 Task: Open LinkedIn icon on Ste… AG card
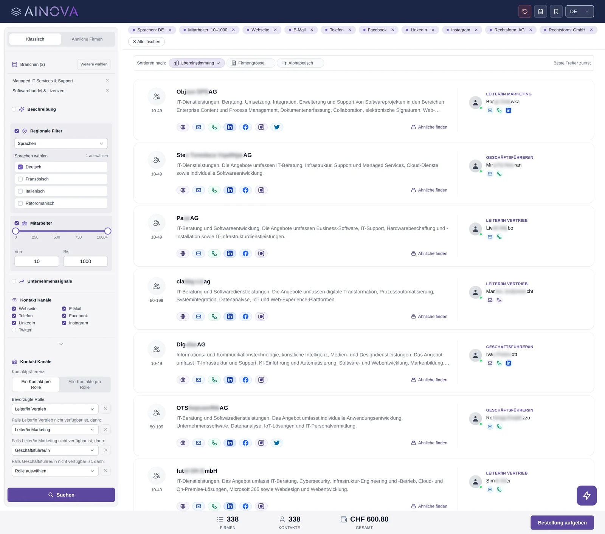click(230, 190)
